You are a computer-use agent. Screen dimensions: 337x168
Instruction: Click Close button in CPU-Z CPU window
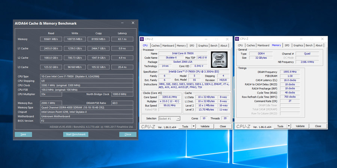[223, 126]
